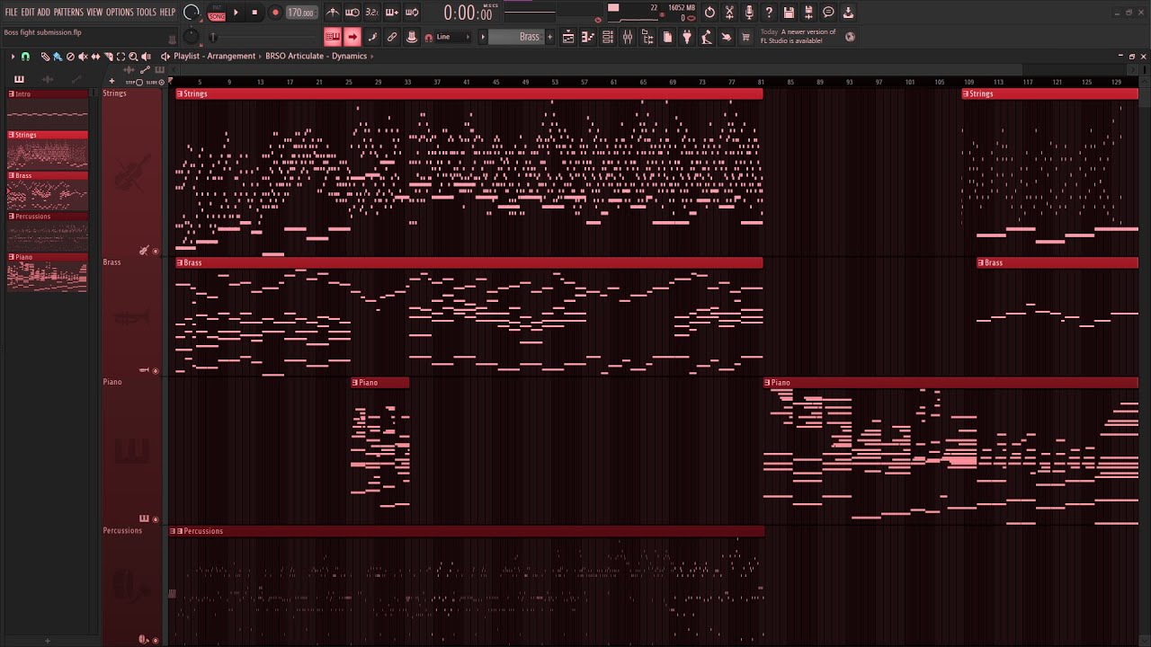
Task: Open the Mixer view icon
Action: coord(628,37)
